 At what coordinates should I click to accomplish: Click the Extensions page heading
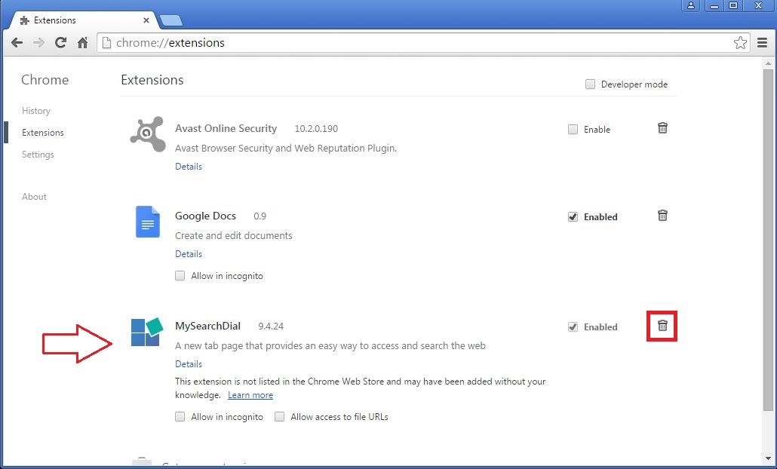[152, 80]
